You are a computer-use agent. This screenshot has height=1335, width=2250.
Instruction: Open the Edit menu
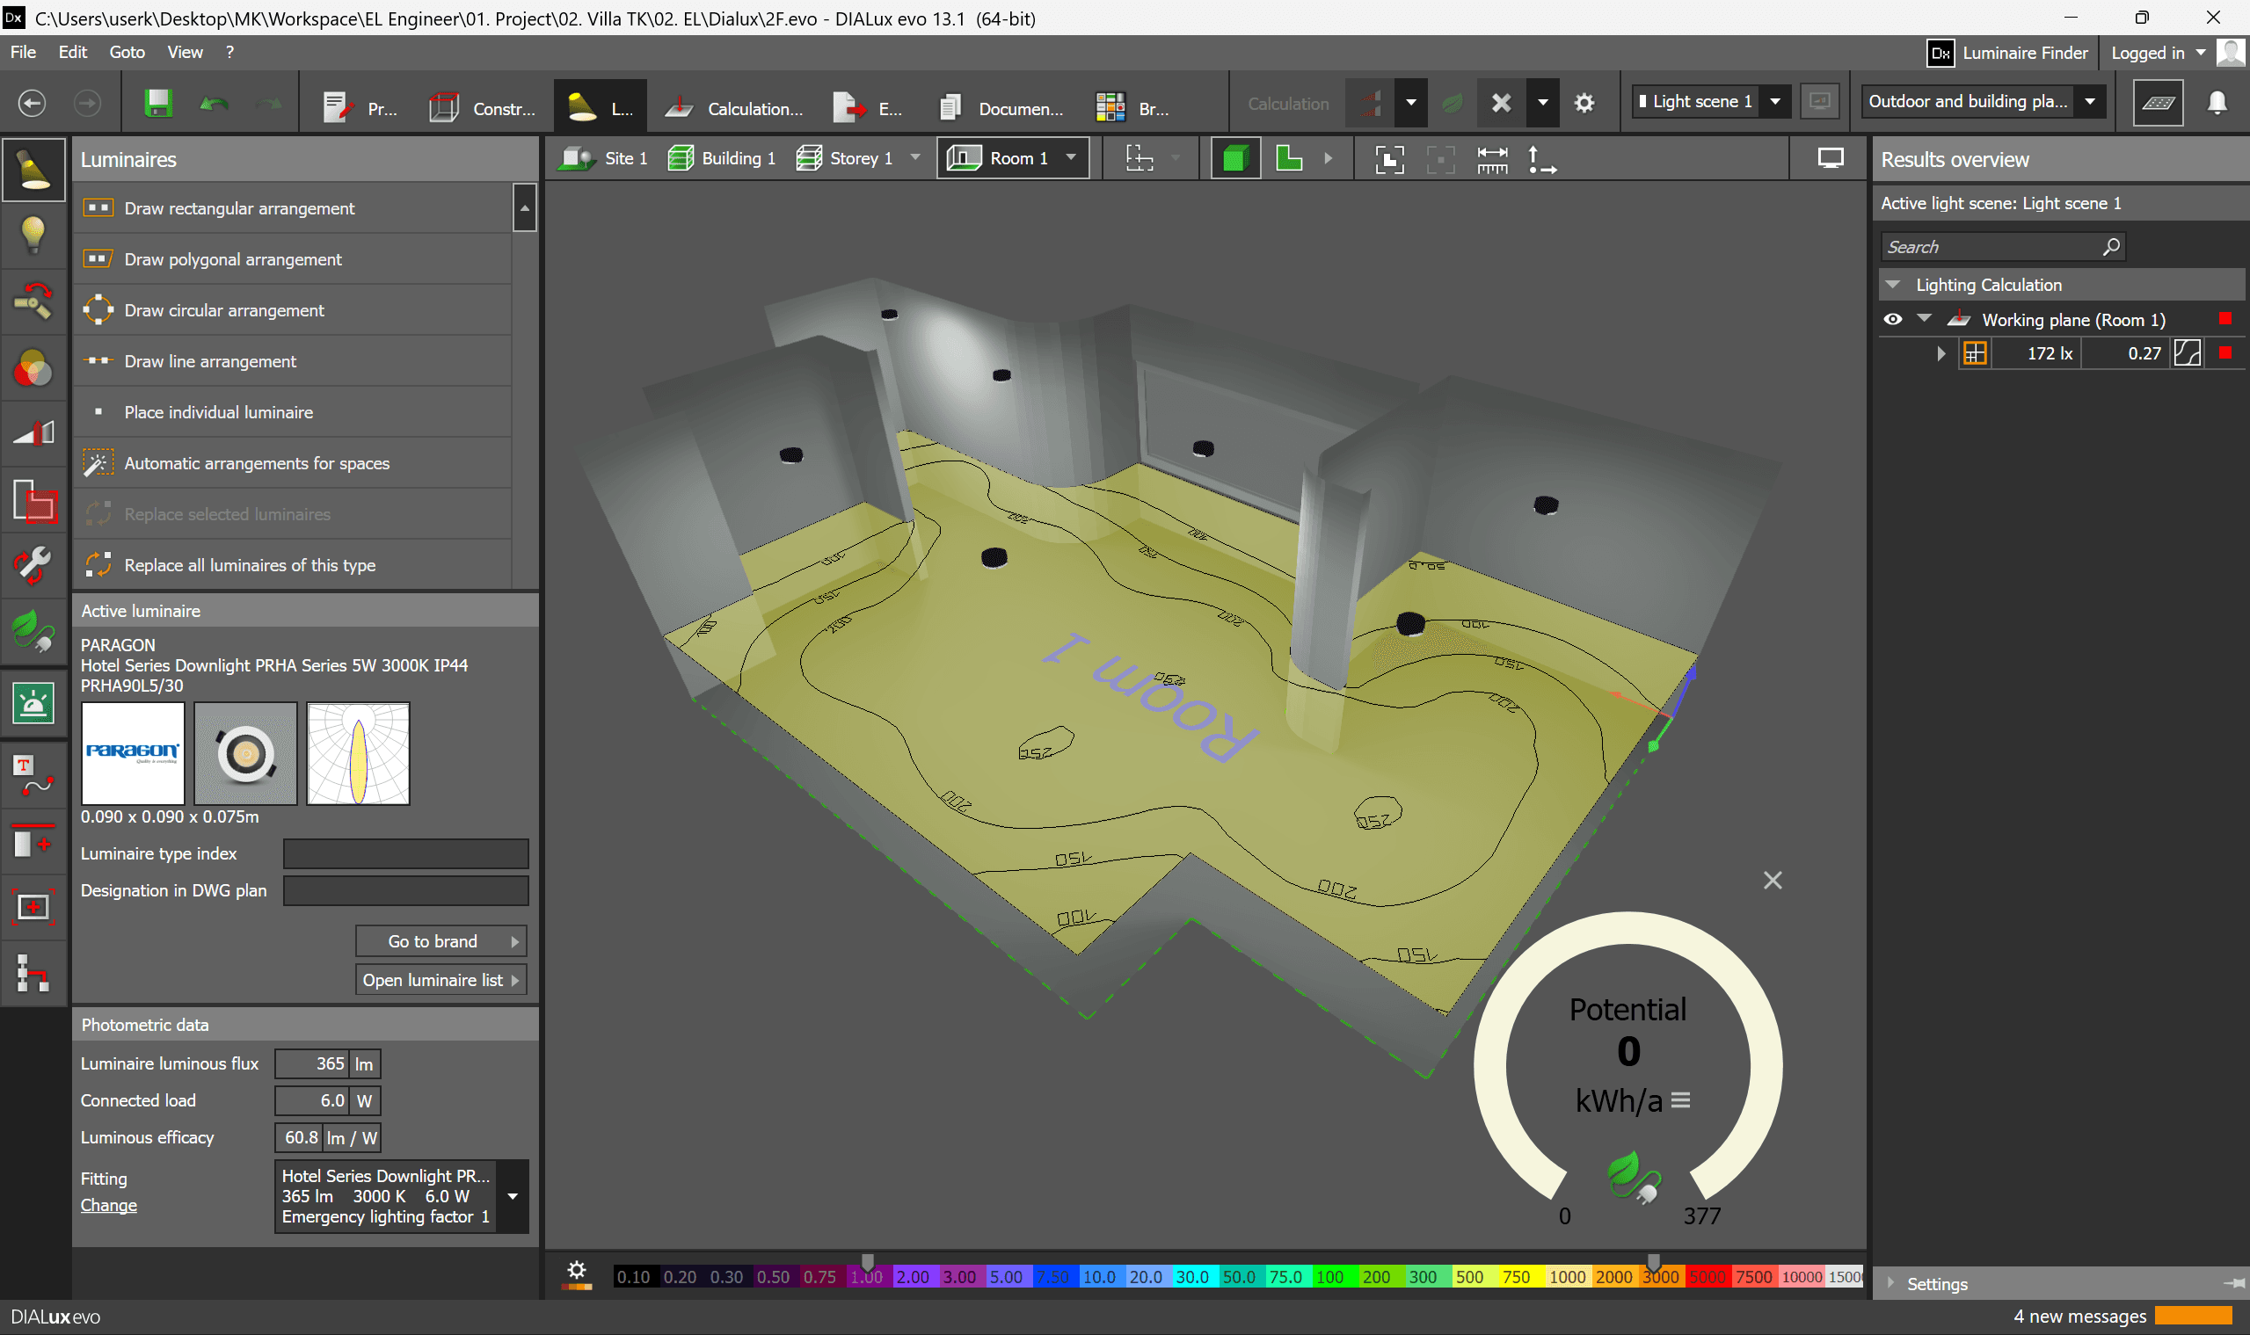[73, 52]
